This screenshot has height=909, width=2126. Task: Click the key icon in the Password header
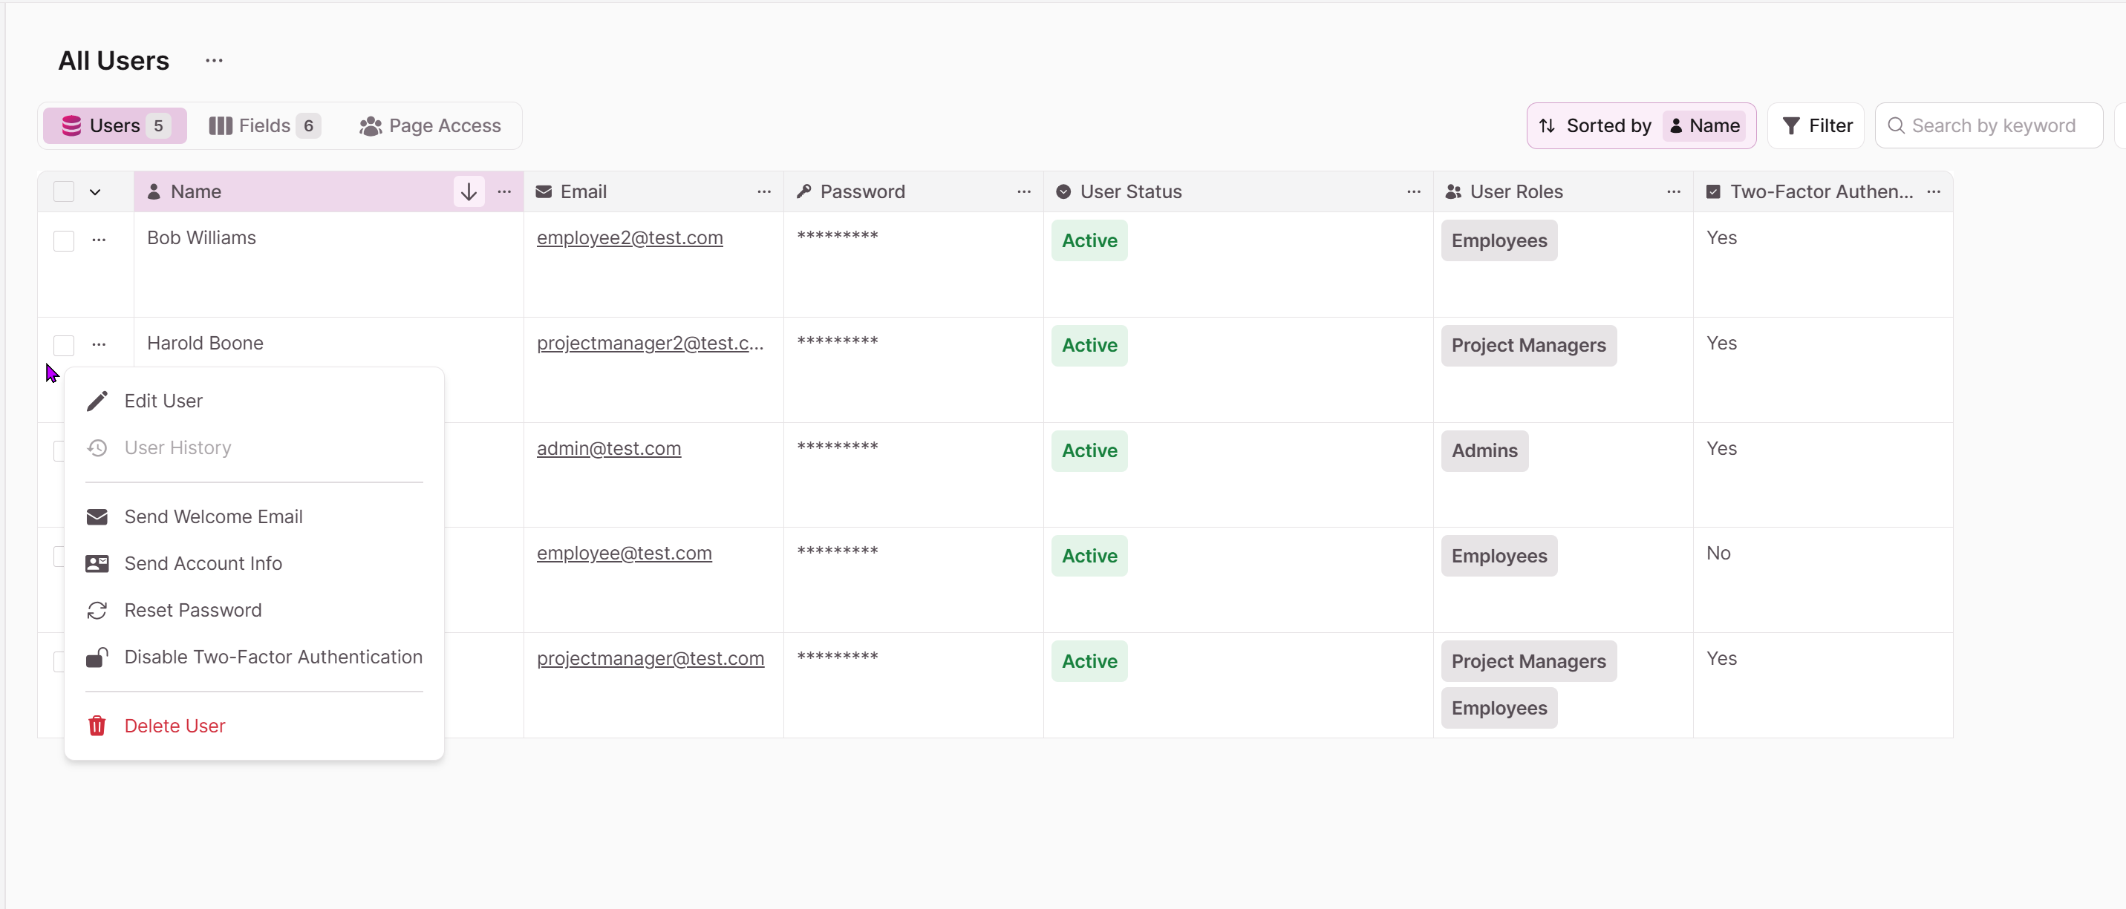tap(803, 191)
